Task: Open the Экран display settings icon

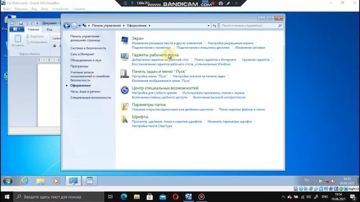Action: point(125,40)
